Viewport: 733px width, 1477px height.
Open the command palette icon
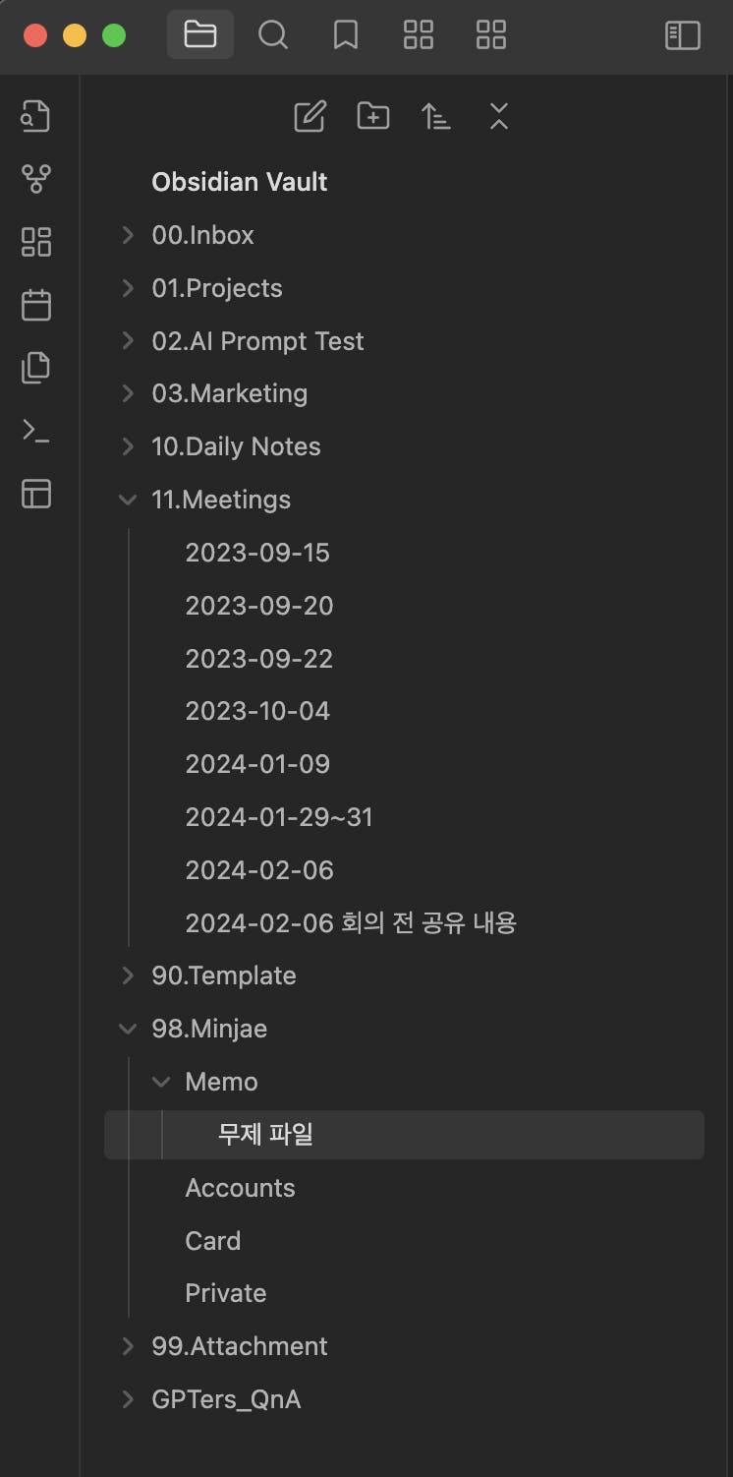click(x=35, y=431)
